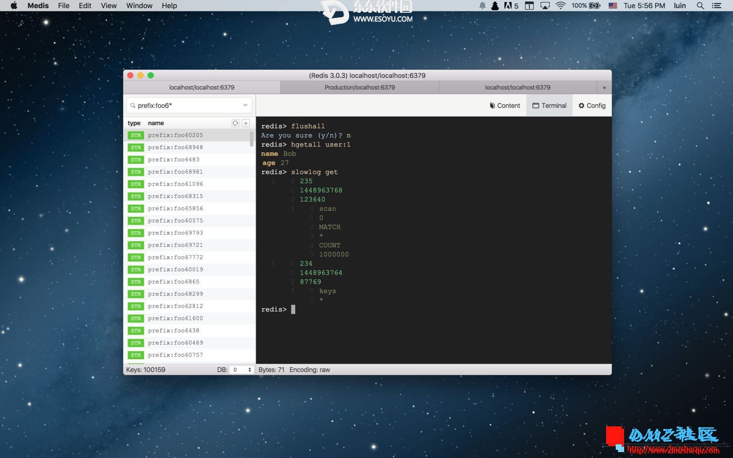
Task: Click the QQ penguin menu bar icon
Action: [x=495, y=5]
